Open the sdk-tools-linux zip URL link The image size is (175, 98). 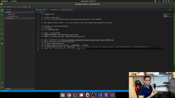click(x=87, y=40)
